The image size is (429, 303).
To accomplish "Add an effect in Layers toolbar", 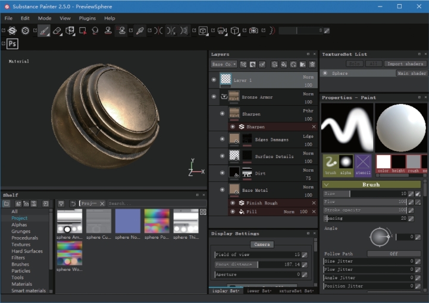I will coord(243,65).
